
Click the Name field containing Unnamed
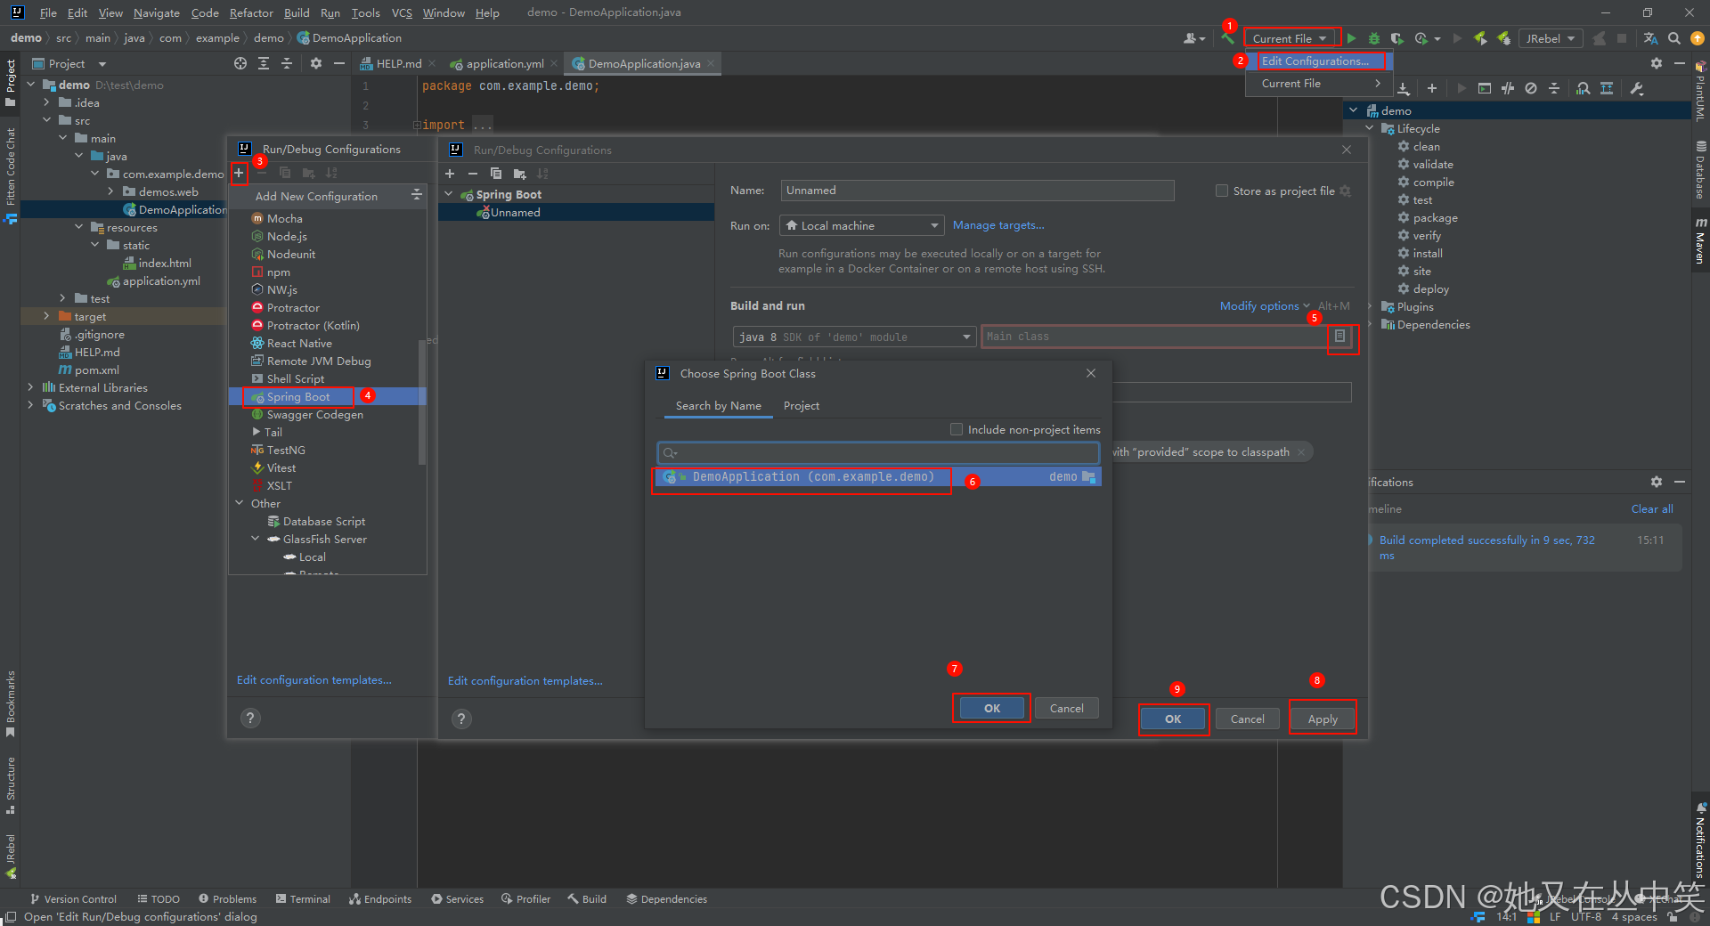977,191
